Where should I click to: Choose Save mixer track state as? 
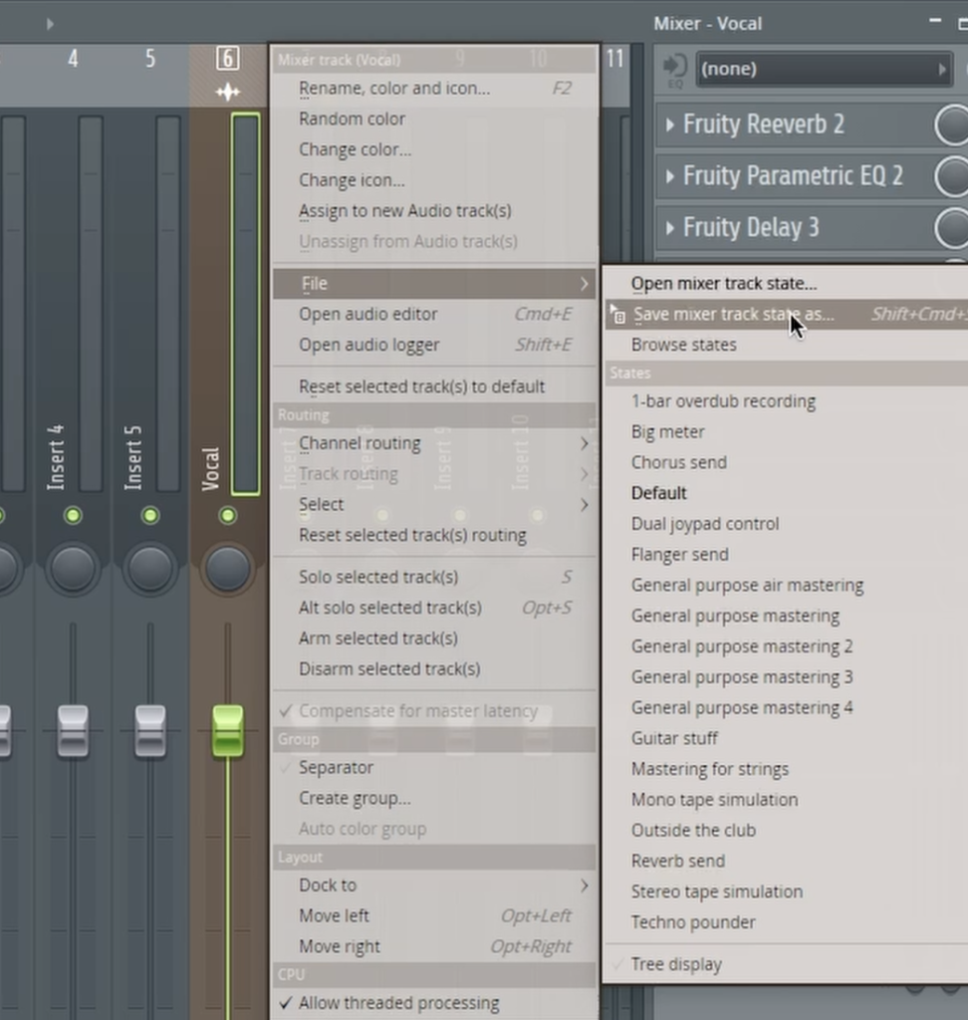(x=733, y=314)
